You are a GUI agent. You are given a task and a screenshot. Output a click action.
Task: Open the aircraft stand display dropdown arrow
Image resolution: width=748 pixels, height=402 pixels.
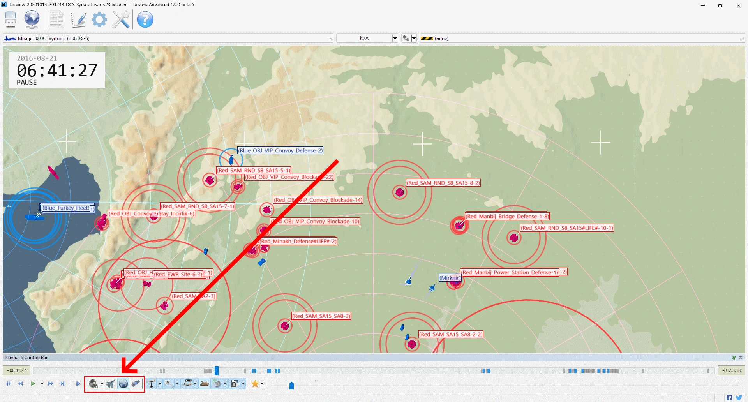point(159,384)
